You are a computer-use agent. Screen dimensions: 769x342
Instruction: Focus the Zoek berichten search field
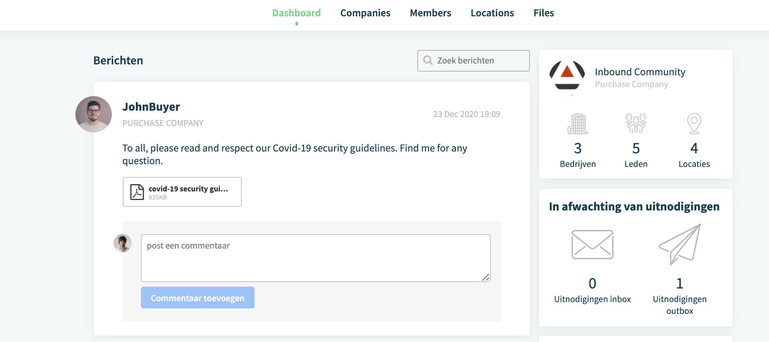coord(474,61)
